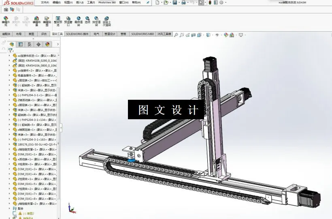Select X检测块<3> in feature tree
This screenshot has width=332, height=219.
coord(34,164)
